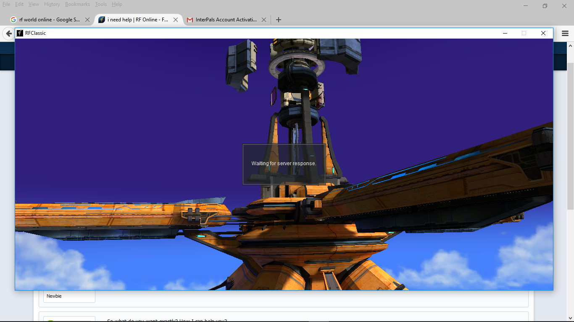
Task: Close the RFClassic game window
Action: click(543, 33)
